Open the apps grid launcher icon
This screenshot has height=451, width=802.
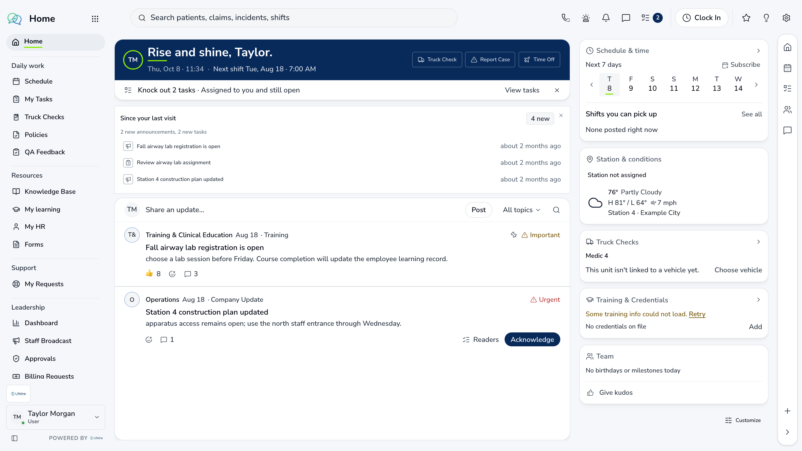95,19
